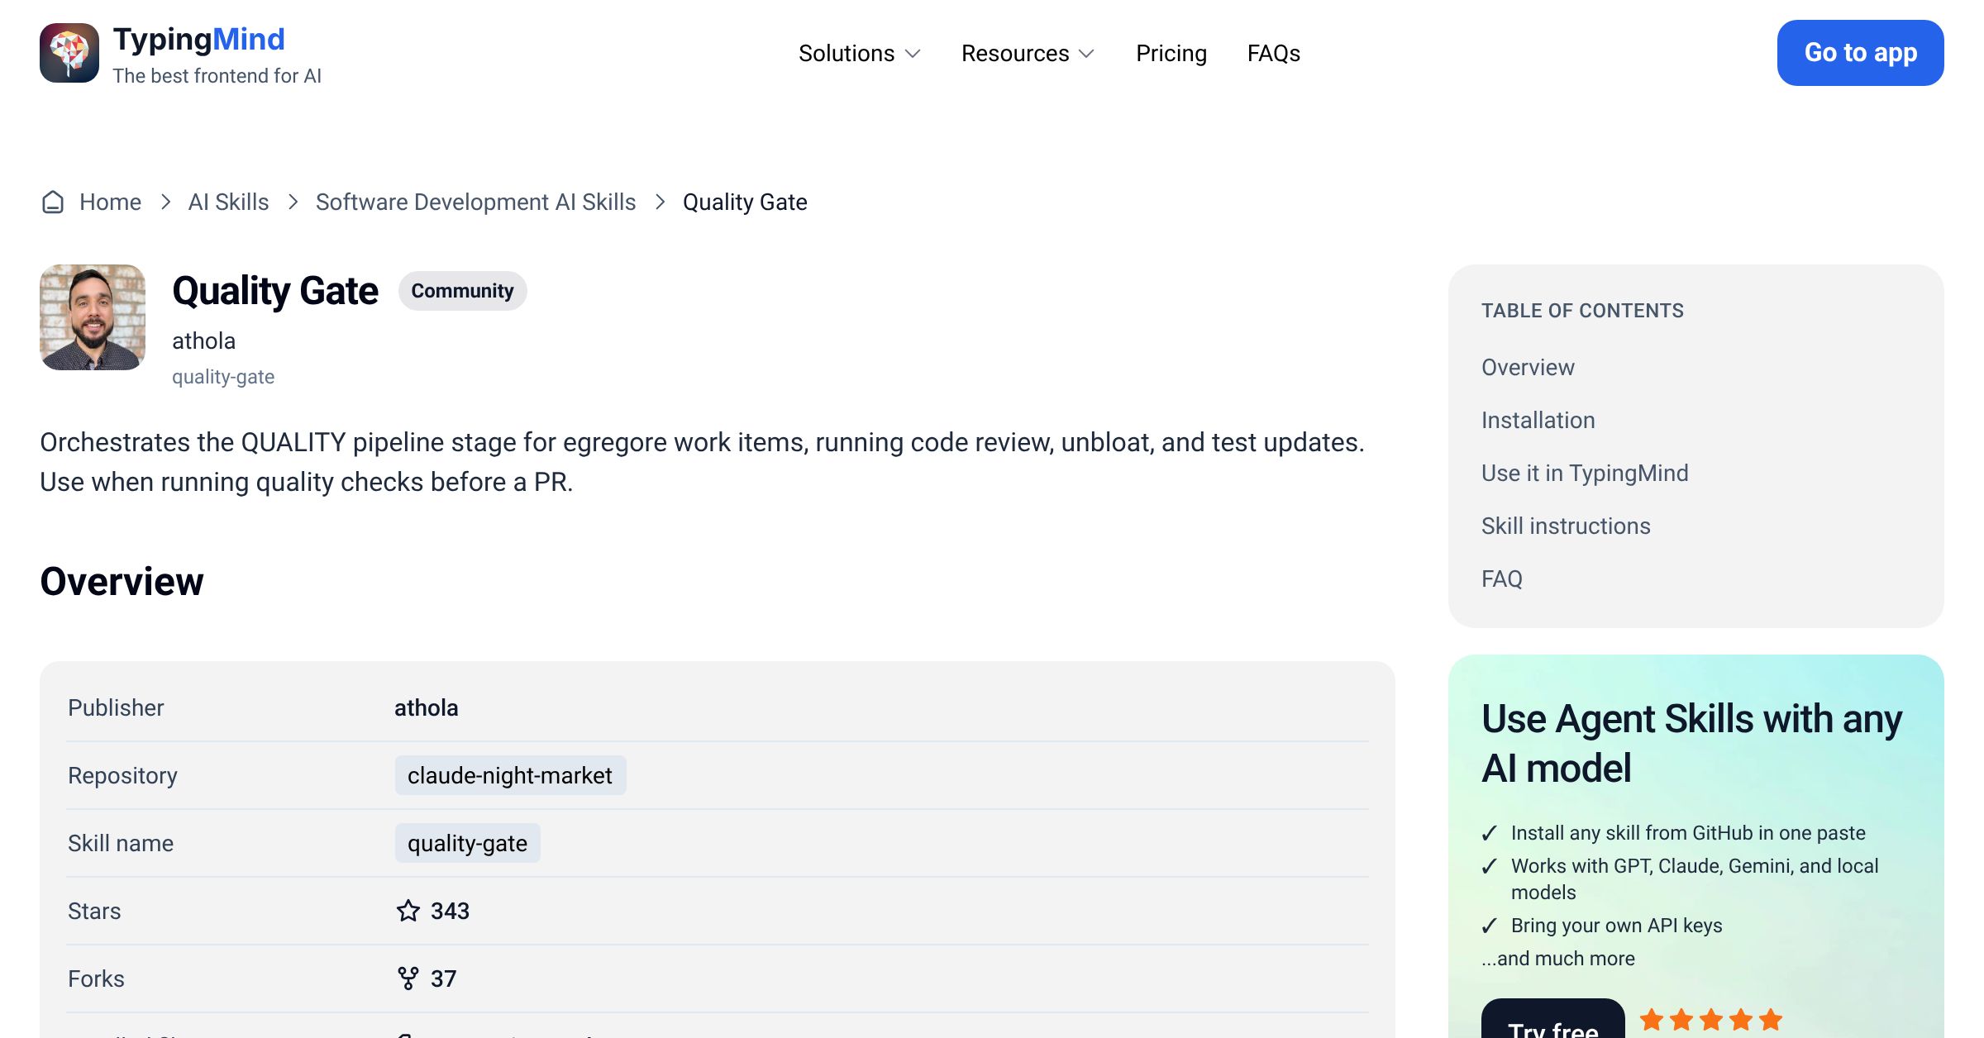Click the five-star rating icons
Screen dimensions: 1984x1038
(1711, 1020)
